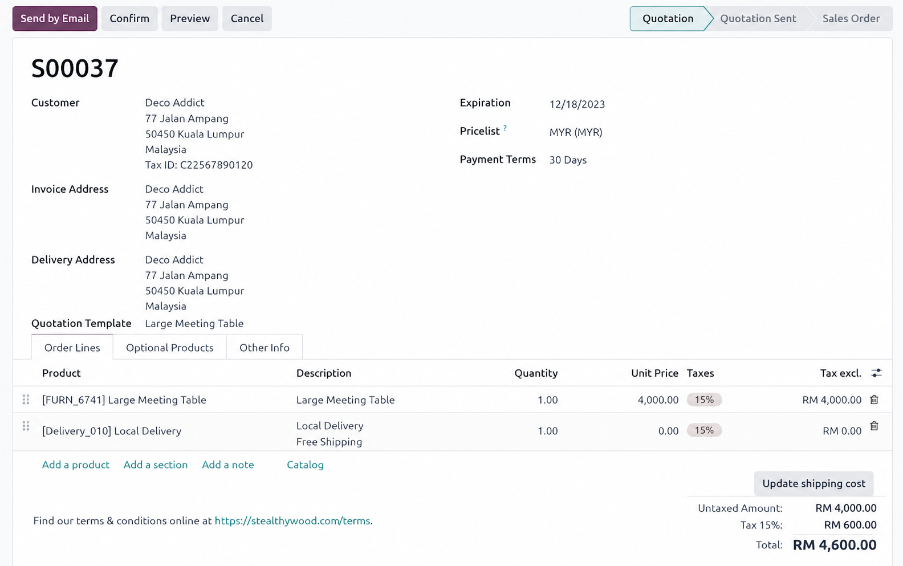Open column settings adjuster icon
The height and width of the screenshot is (566, 903).
pos(876,373)
